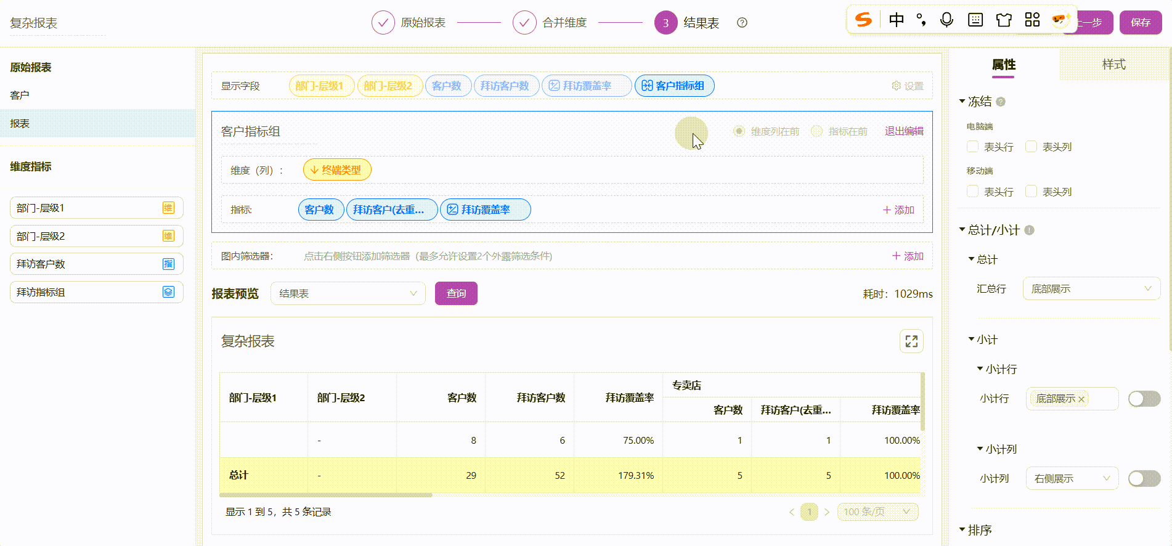Image resolution: width=1172 pixels, height=546 pixels.
Task: Collapse the 小计 subsection
Action: click(971, 339)
